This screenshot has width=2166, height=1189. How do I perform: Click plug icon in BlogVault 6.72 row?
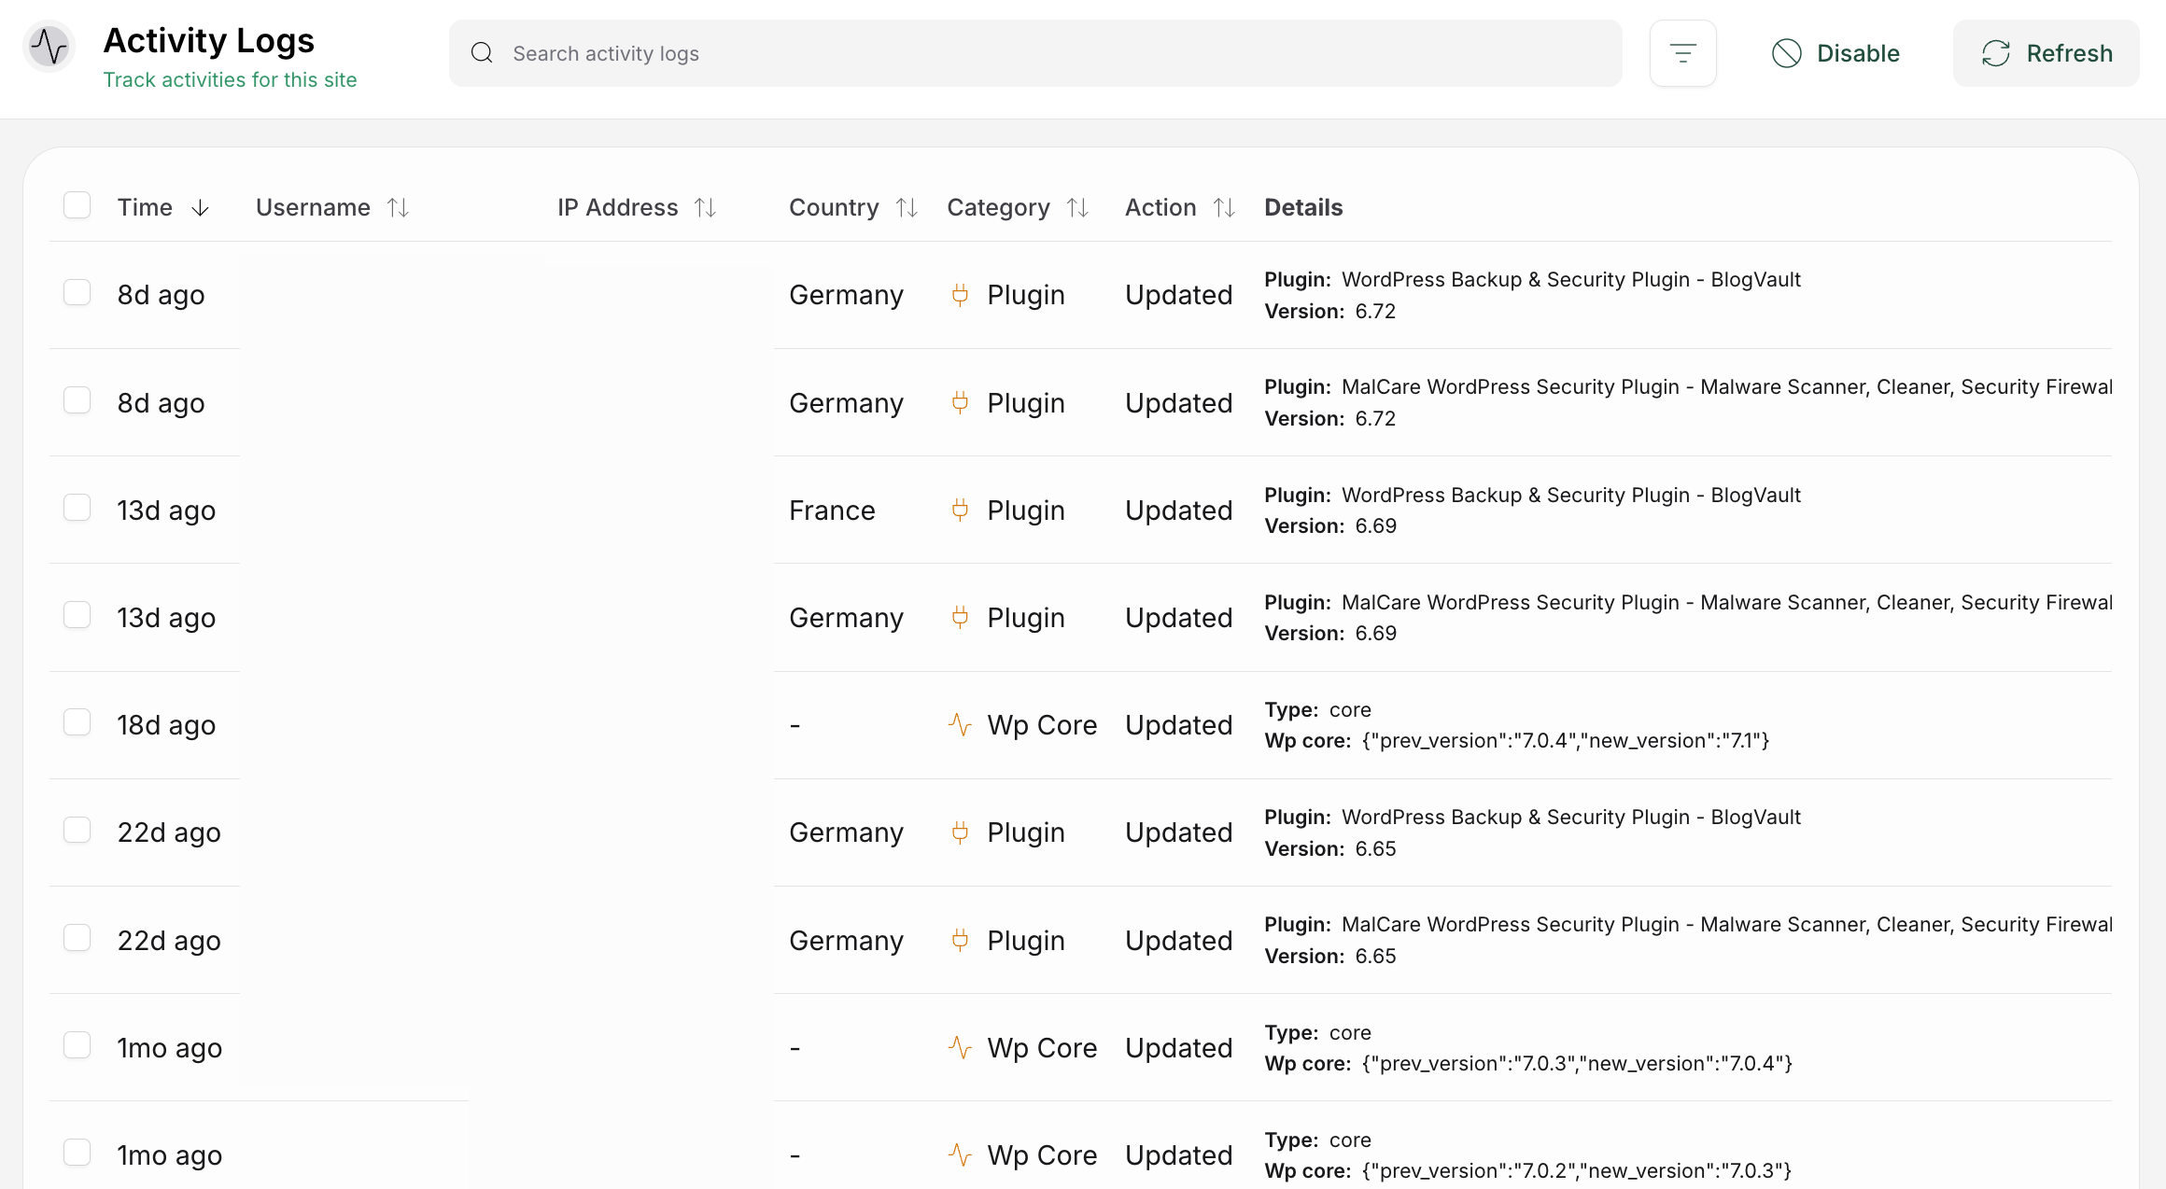pos(960,295)
